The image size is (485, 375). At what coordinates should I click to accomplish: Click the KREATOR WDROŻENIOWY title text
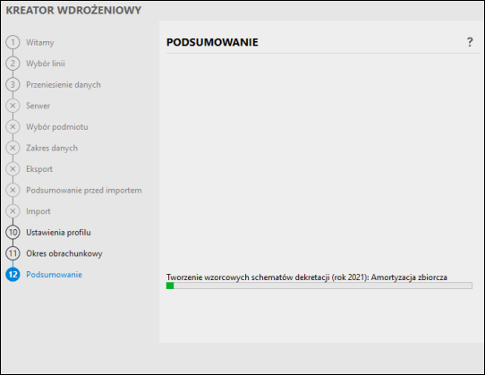[x=73, y=10]
